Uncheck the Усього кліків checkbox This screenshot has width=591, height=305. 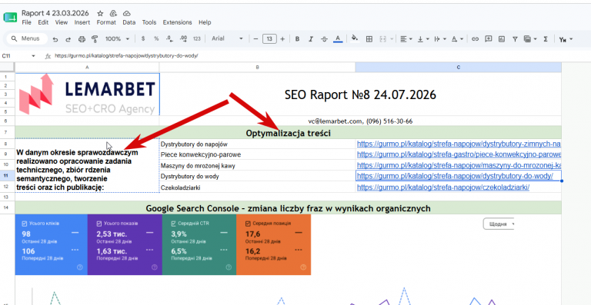click(25, 224)
